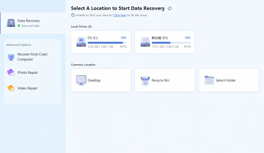Select the OS (C:) drive icon
This screenshot has height=153, width=264.
[81, 42]
